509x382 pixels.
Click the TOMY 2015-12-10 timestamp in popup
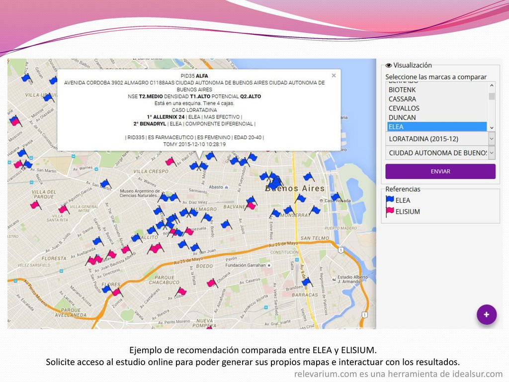coord(194,144)
